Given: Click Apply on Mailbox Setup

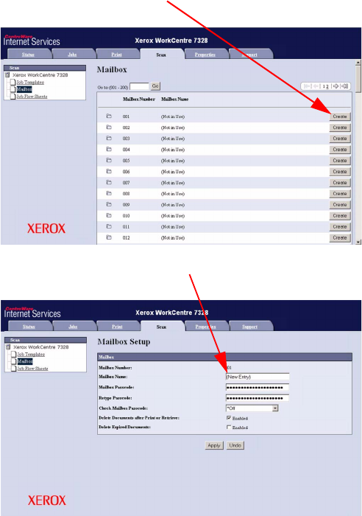Looking at the screenshot, I should pyautogui.click(x=214, y=445).
